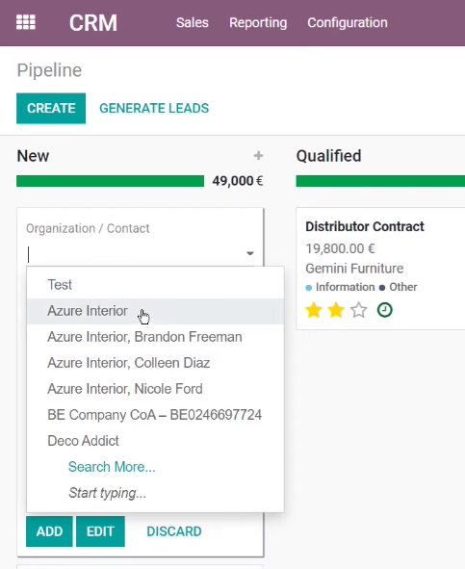Open the apps grid menu icon
Image resolution: width=465 pixels, height=569 pixels.
click(26, 22)
